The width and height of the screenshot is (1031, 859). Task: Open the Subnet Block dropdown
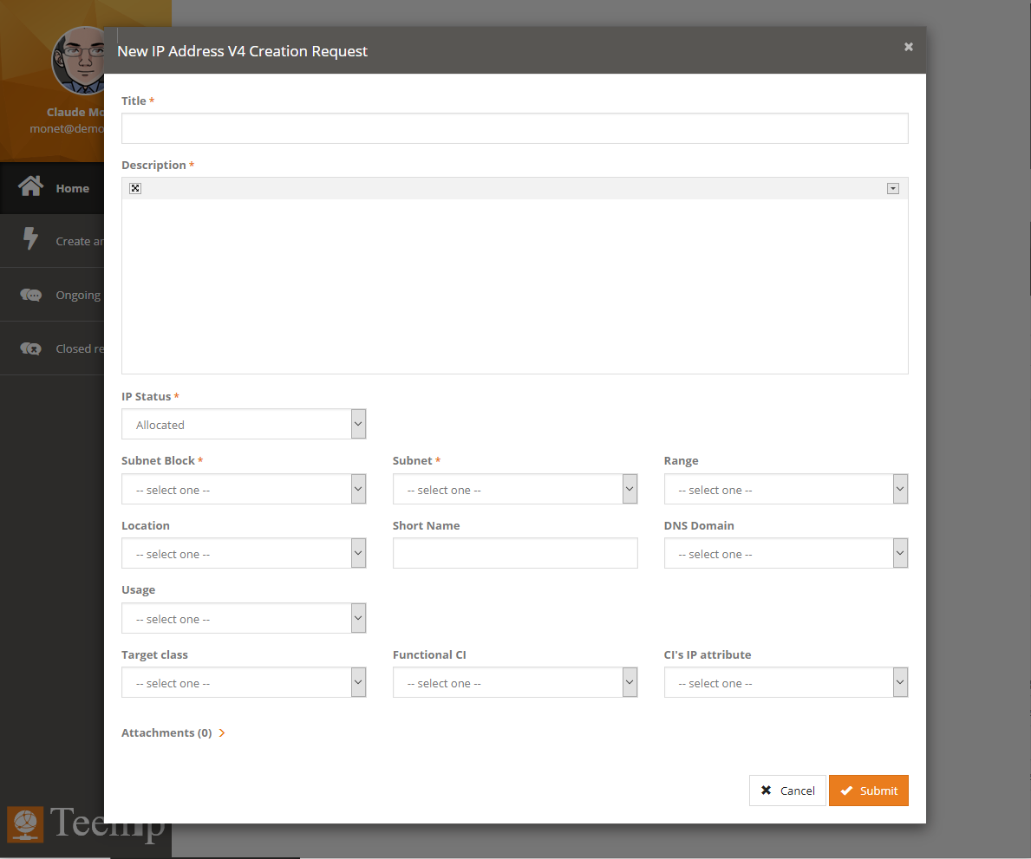click(244, 490)
